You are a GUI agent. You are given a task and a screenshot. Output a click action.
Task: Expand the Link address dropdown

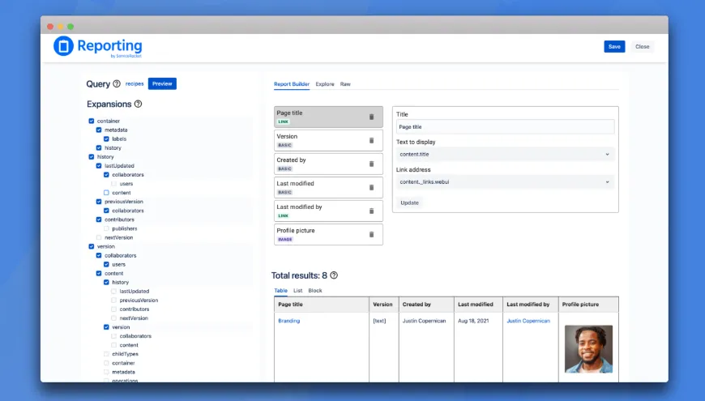tap(505, 182)
